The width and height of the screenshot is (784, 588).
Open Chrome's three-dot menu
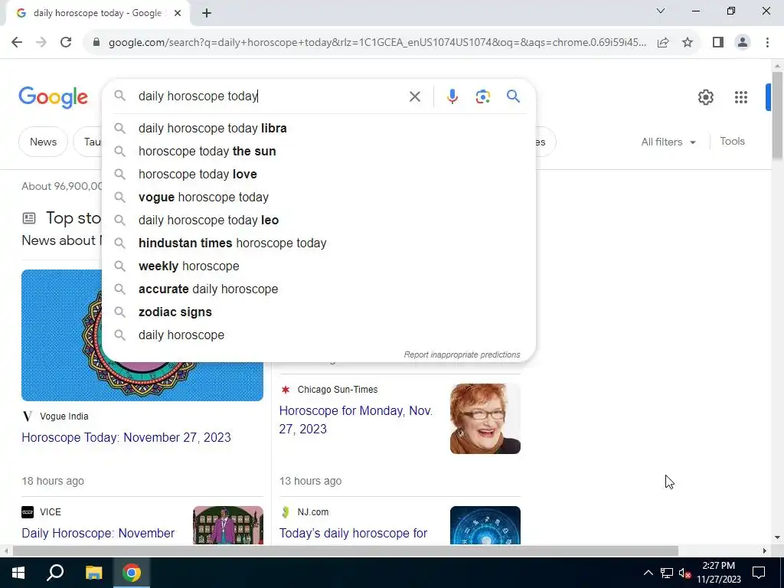pyautogui.click(x=767, y=43)
